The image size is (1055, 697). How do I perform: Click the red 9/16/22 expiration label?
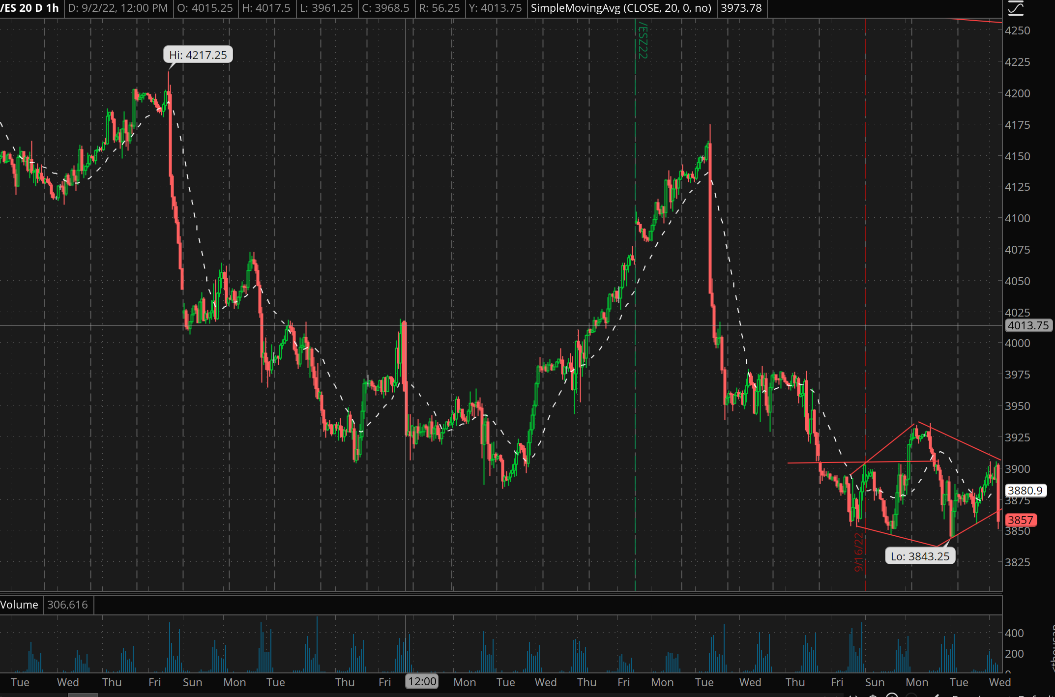tap(859, 552)
